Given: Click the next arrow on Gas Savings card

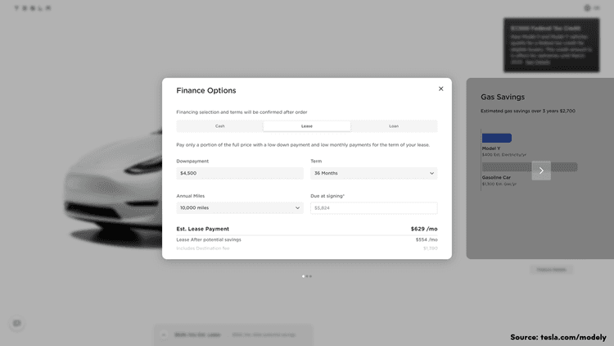Looking at the screenshot, I should 541,171.
